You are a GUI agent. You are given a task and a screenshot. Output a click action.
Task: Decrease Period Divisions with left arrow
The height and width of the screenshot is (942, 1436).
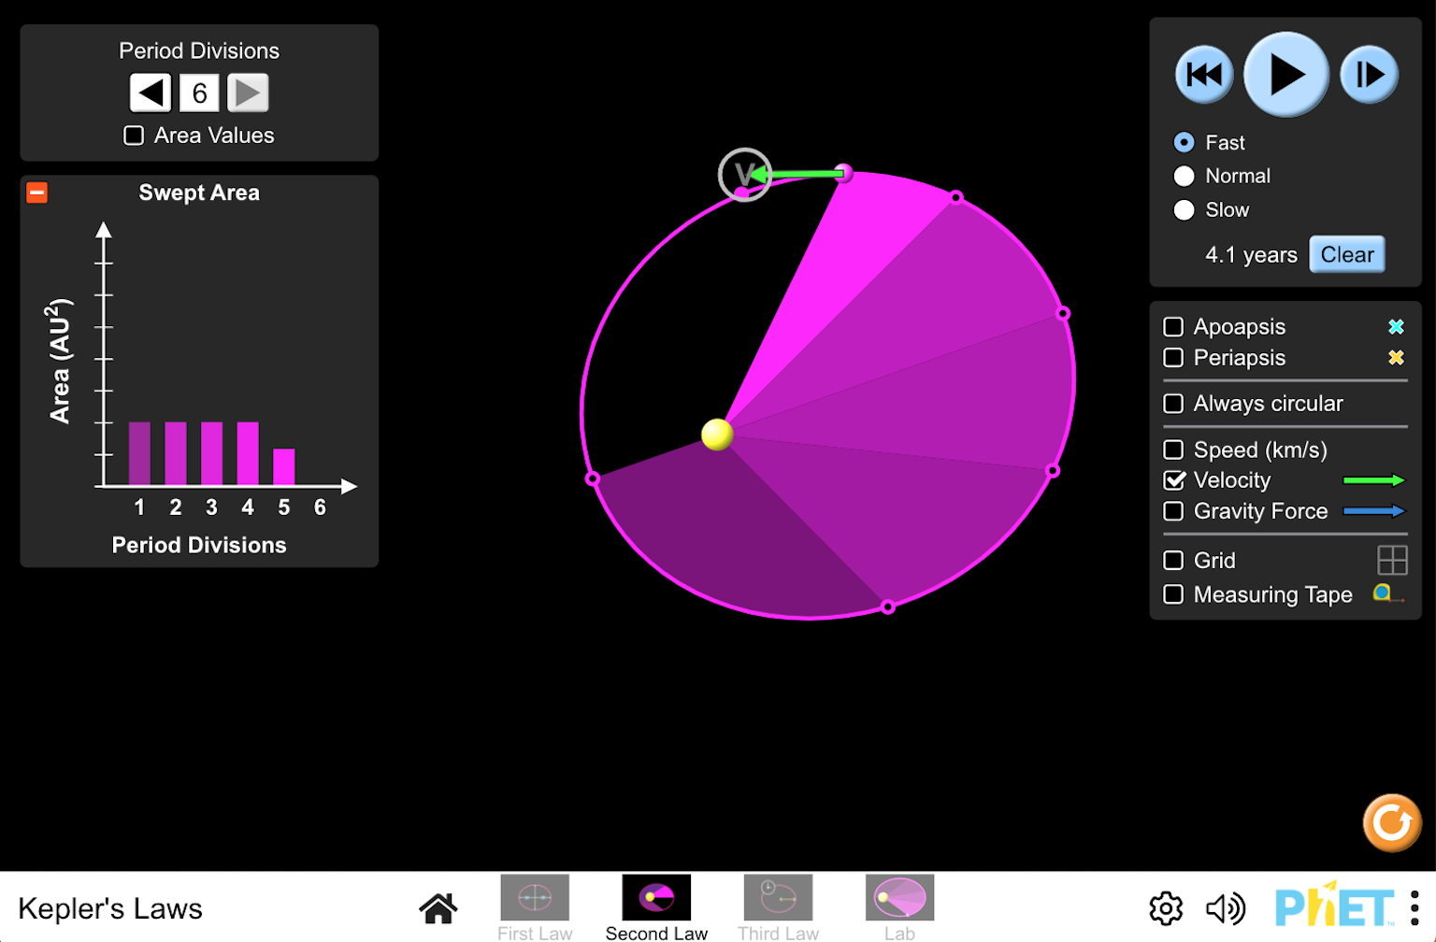point(151,93)
